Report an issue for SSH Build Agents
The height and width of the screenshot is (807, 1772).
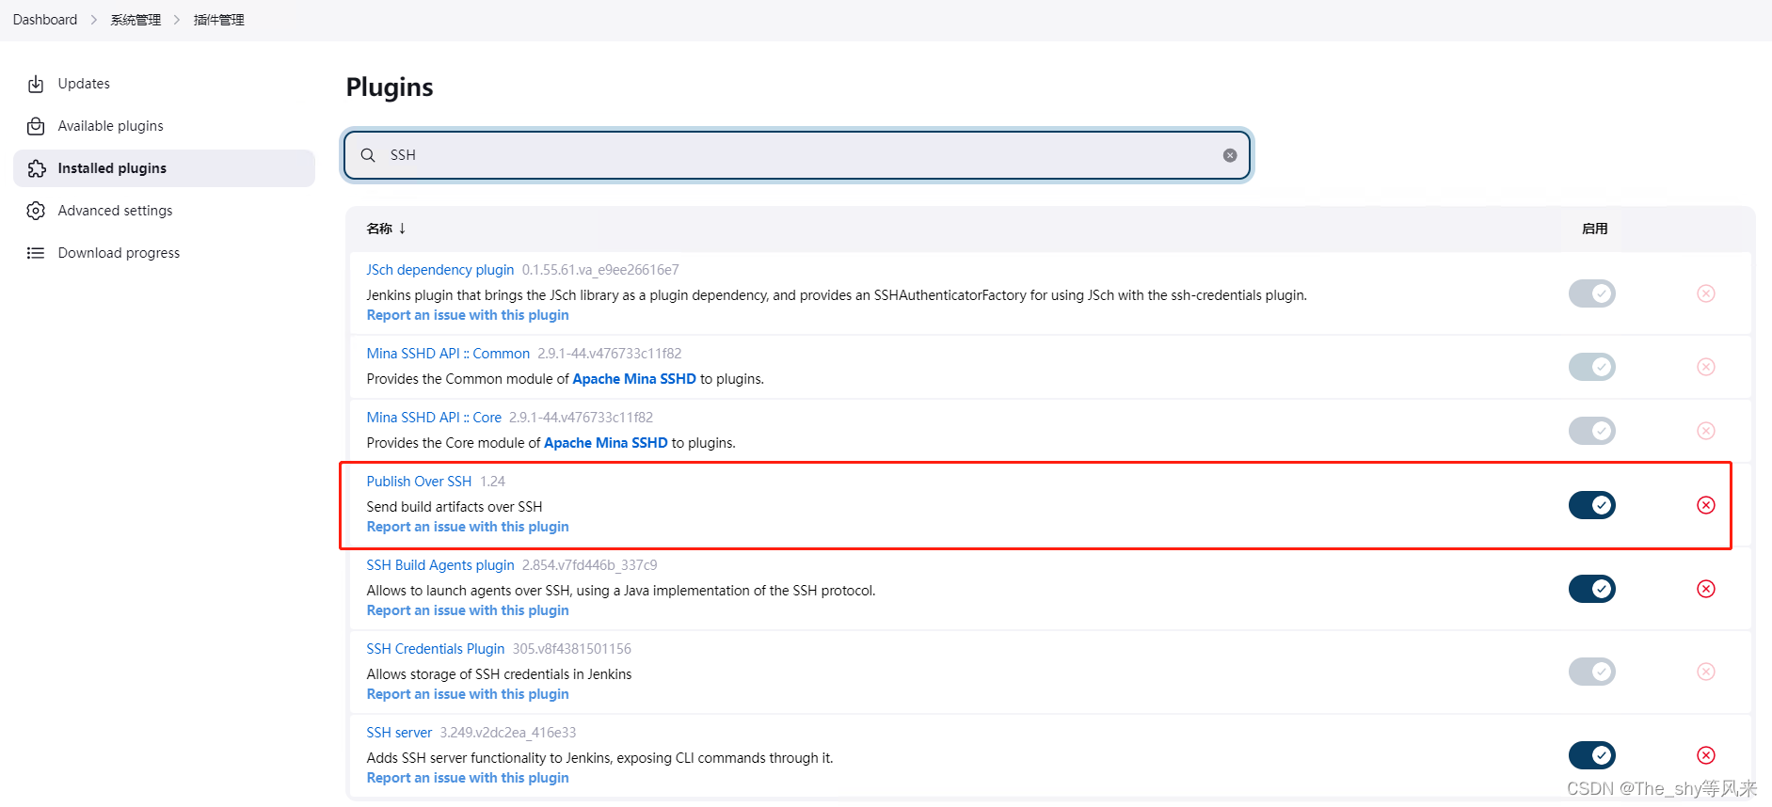(x=468, y=610)
